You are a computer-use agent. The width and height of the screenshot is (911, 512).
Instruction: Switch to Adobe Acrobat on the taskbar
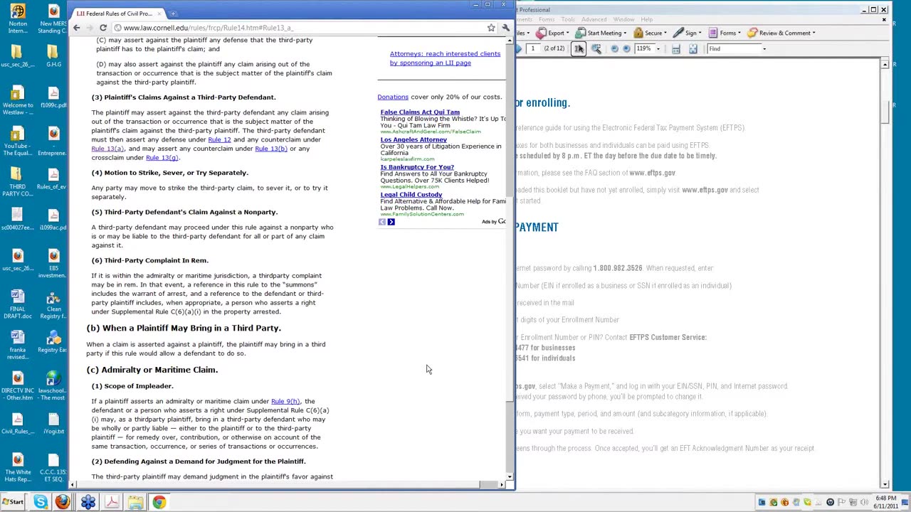112,502
